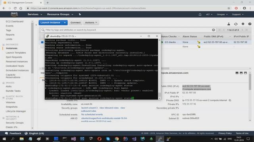Image resolution: width=254 pixels, height=142 pixels.
Task: Open a new browser tab
Action: click(48, 3)
